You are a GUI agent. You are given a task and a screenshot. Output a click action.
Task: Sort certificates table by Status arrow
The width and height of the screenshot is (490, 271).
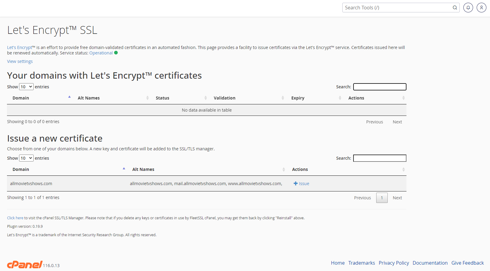pyautogui.click(x=206, y=98)
